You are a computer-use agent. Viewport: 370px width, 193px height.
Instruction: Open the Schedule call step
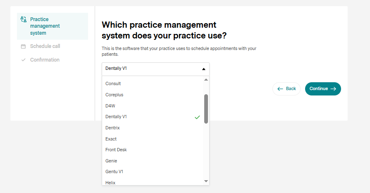pyautogui.click(x=45, y=46)
